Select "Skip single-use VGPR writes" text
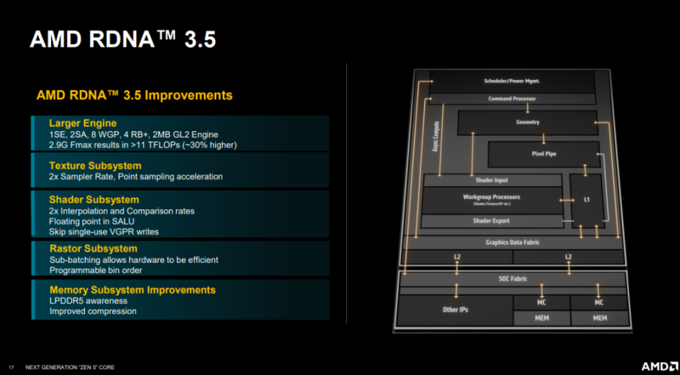 click(x=104, y=232)
